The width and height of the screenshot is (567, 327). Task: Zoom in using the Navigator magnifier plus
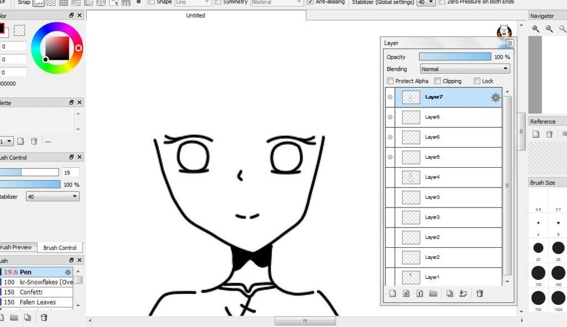point(535,29)
